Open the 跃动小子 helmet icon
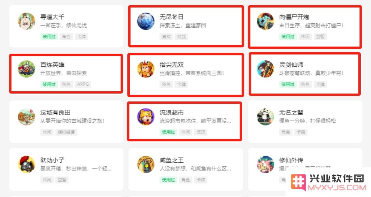The width and height of the screenshot is (371, 197). 26,164
